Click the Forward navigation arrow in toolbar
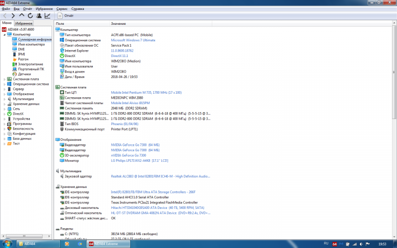The image size is (397, 248). click(13, 16)
